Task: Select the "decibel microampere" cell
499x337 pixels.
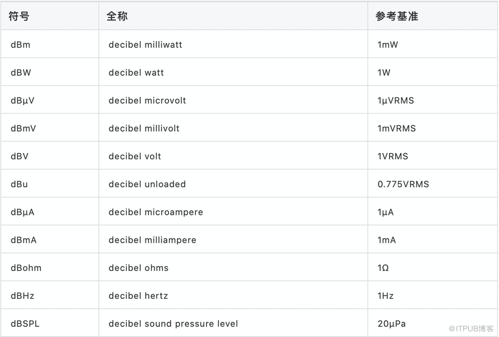Action: coord(155,212)
